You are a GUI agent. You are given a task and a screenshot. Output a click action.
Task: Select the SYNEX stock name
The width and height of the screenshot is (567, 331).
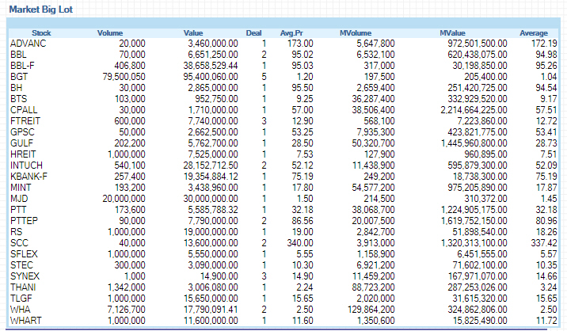click(25, 276)
